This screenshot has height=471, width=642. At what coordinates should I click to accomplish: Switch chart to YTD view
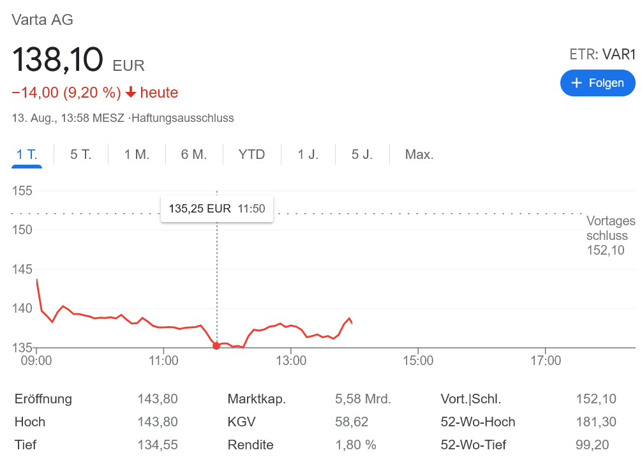click(251, 154)
